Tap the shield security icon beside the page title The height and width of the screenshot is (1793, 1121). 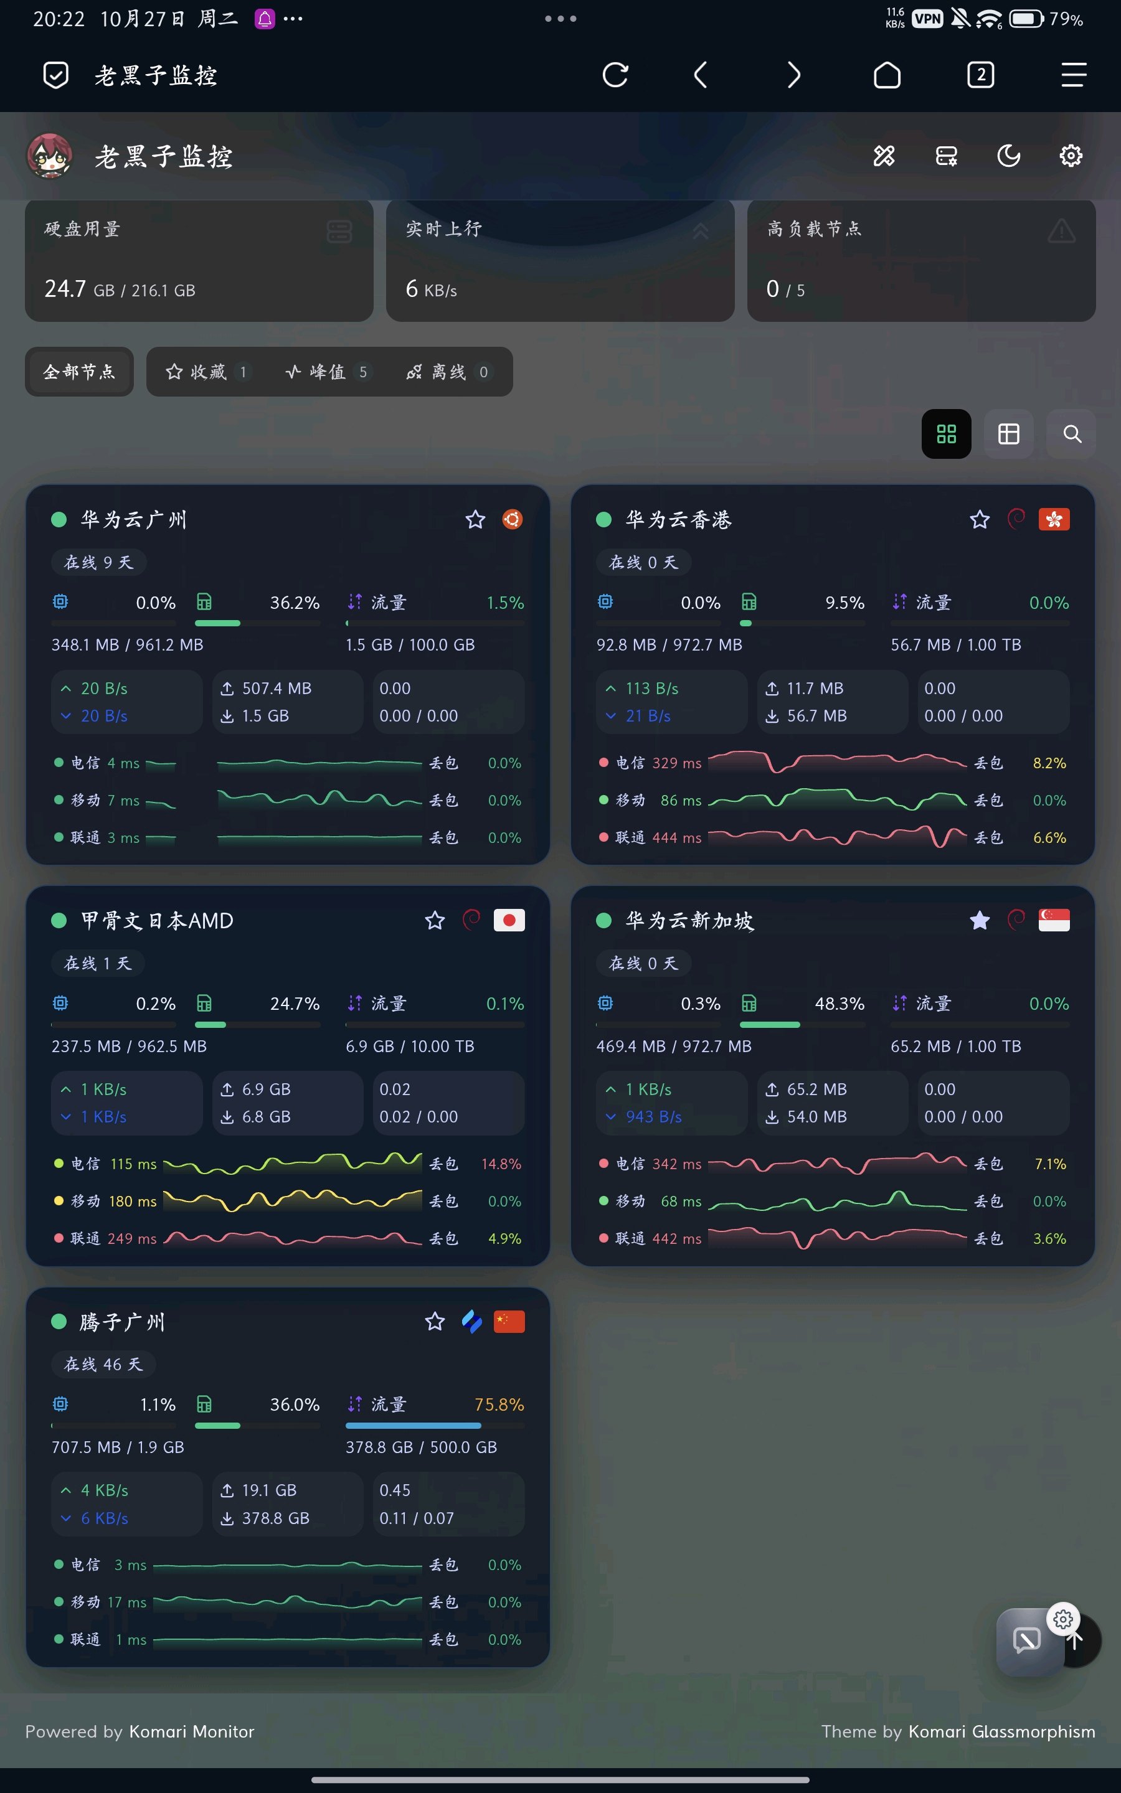click(55, 75)
